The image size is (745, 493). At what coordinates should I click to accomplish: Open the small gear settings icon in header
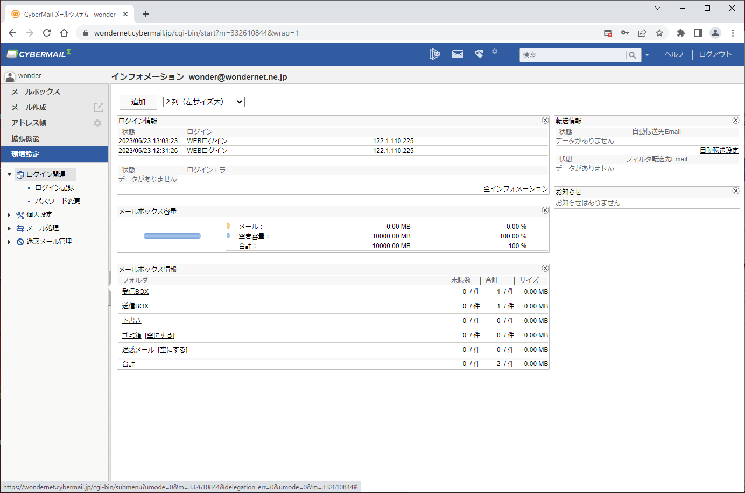495,51
